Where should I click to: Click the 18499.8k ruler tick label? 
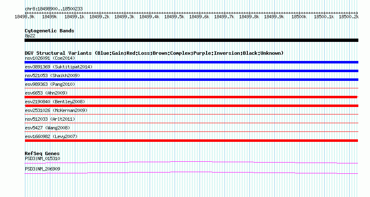coord(249,17)
